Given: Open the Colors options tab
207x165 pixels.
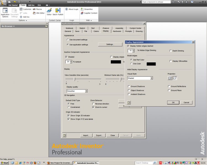Looking at the screenshot, I should (96, 31).
